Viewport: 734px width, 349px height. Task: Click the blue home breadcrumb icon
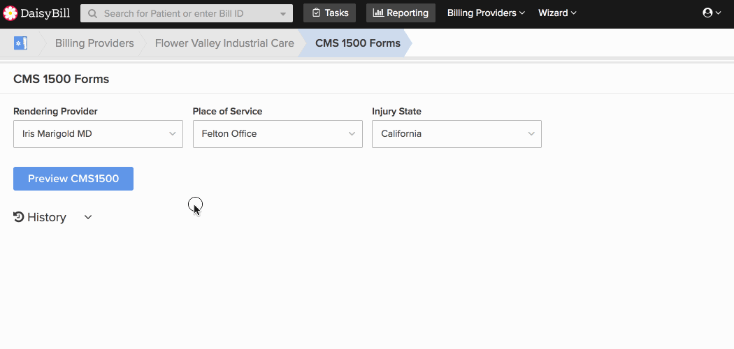click(x=20, y=43)
